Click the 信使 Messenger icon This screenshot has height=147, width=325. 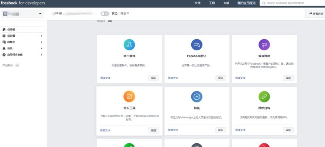pyautogui.click(x=197, y=97)
